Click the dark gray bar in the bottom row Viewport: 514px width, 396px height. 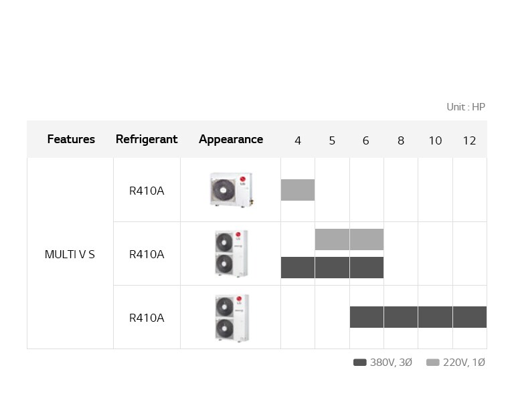418,317
